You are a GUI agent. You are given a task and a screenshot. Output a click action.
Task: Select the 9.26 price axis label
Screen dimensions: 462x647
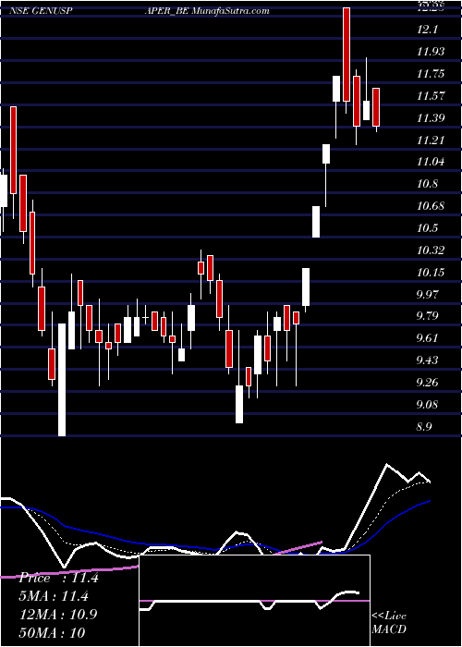(429, 383)
